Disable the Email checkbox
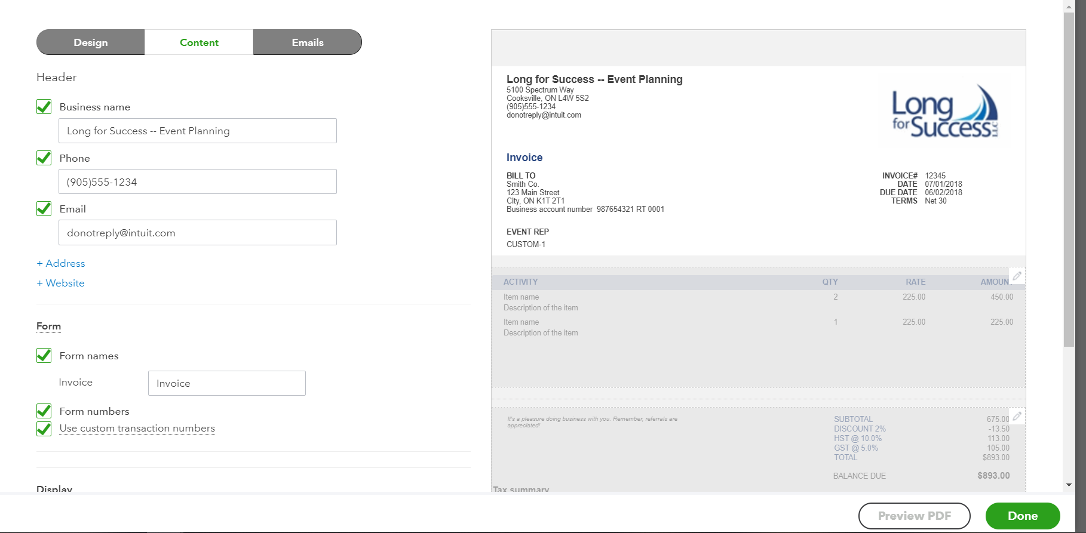The width and height of the screenshot is (1086, 533). click(44, 209)
